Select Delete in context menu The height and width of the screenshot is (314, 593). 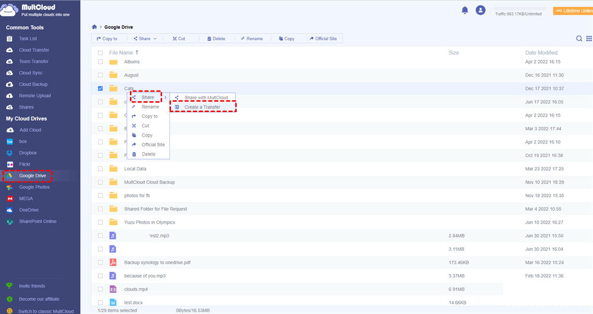148,154
